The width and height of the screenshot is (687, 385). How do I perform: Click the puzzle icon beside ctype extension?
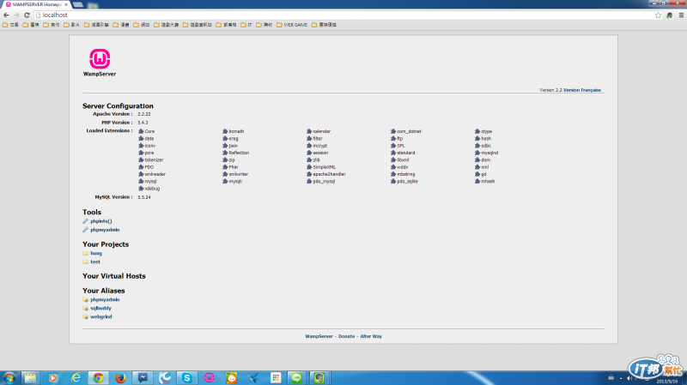[477, 131]
